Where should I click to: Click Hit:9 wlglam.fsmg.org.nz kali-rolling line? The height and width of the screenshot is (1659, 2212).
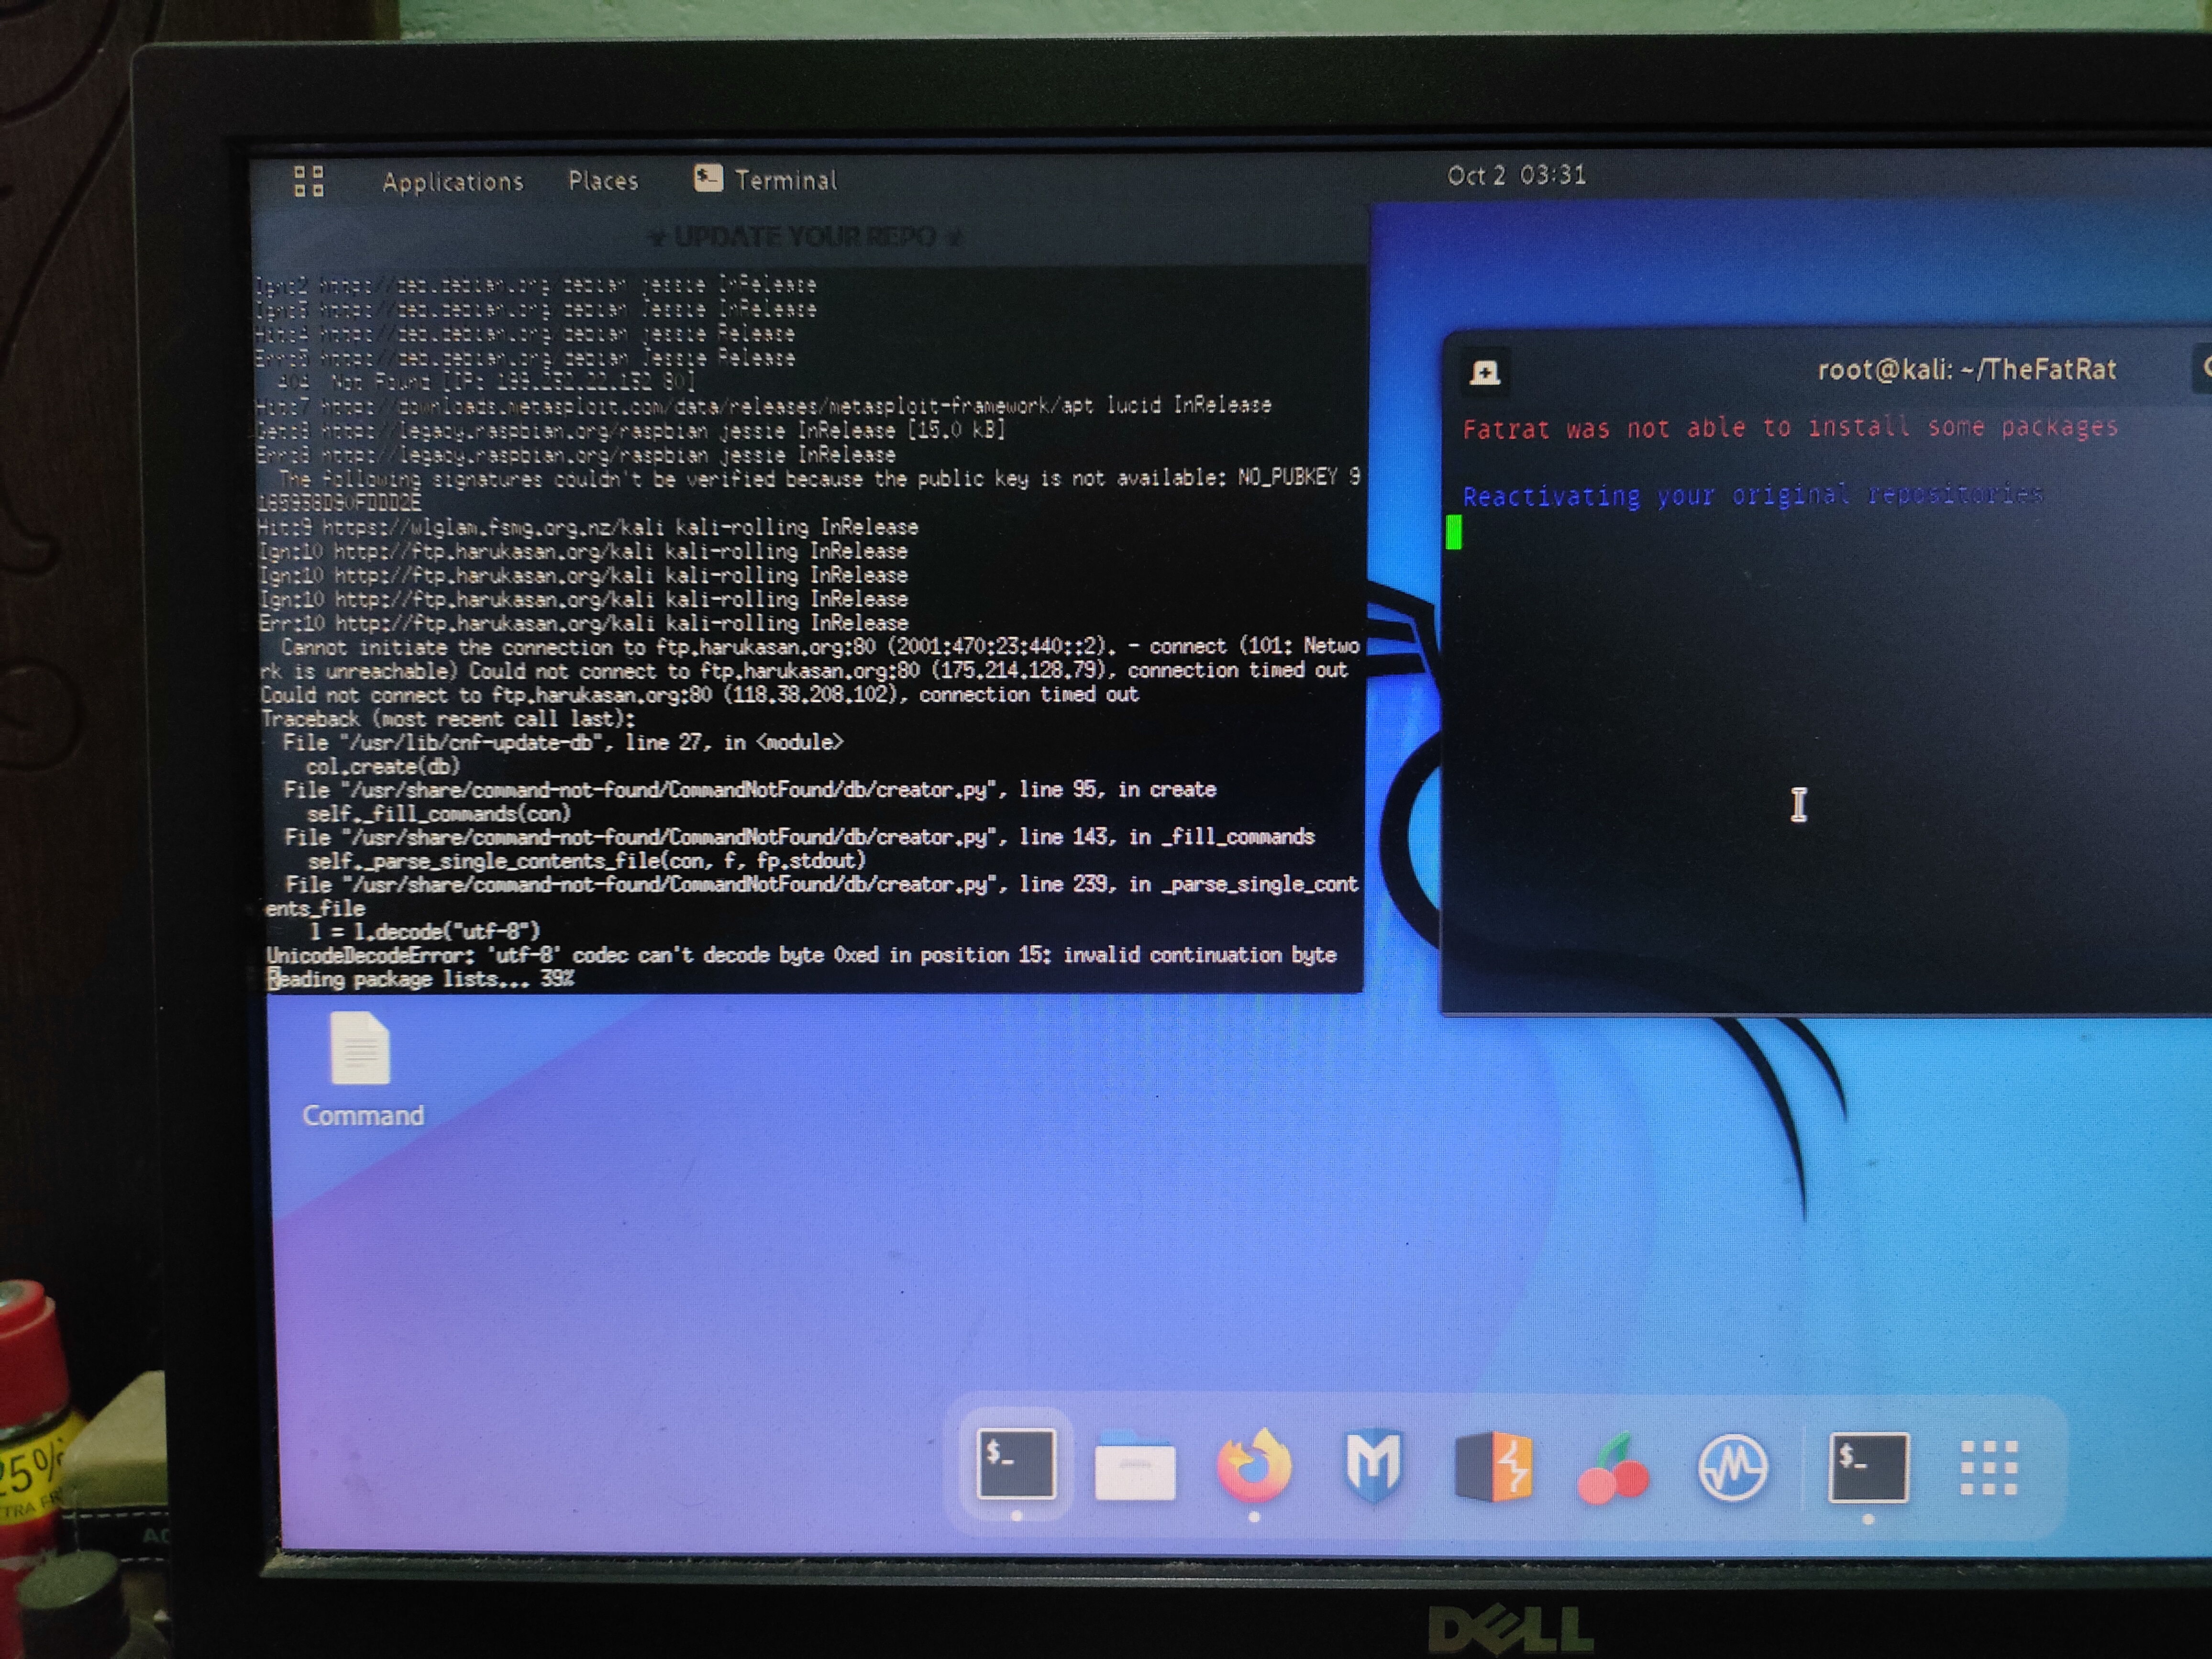588,527
